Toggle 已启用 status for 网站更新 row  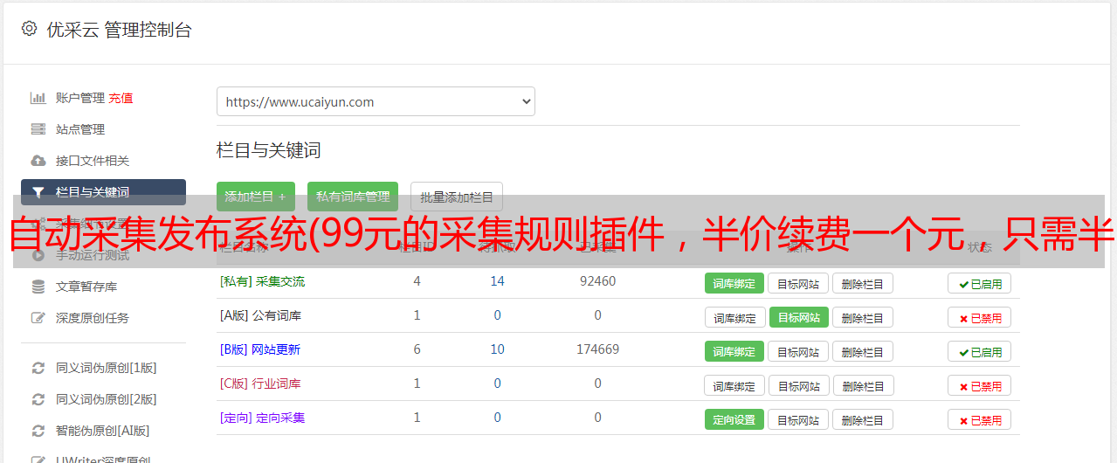(980, 351)
